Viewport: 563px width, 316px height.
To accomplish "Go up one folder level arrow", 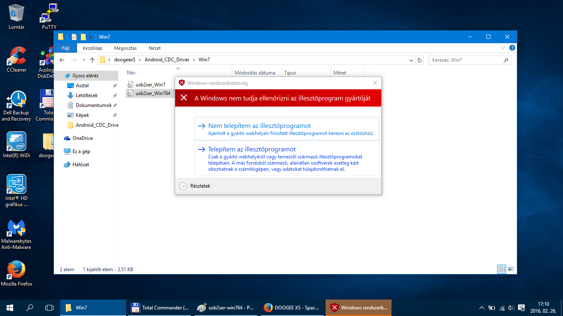I will point(92,60).
